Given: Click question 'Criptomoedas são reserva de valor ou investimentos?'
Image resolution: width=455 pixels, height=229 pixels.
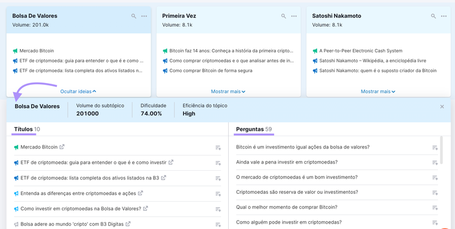Looking at the screenshot, I should click(x=297, y=192).
